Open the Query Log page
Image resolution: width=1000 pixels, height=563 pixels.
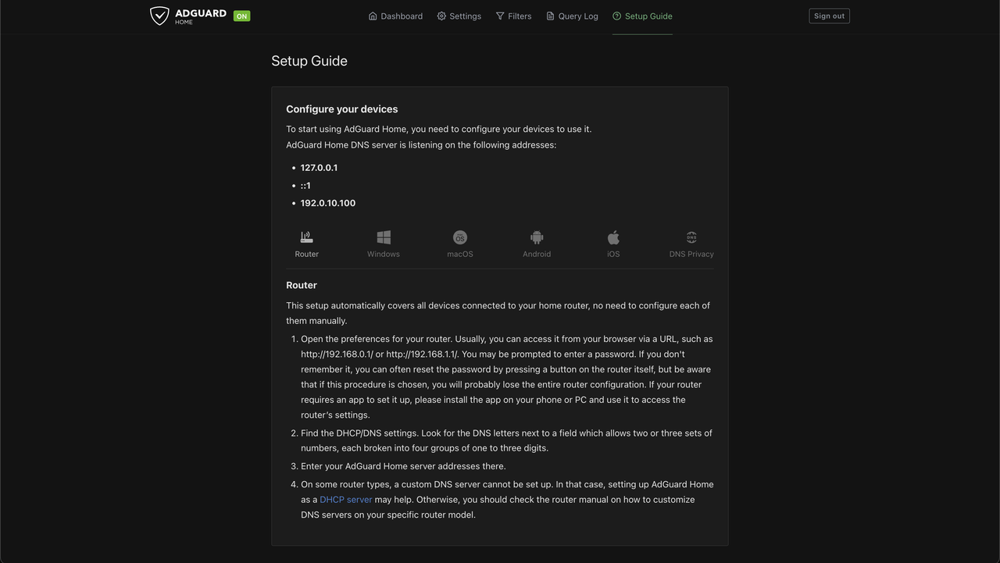coord(578,16)
